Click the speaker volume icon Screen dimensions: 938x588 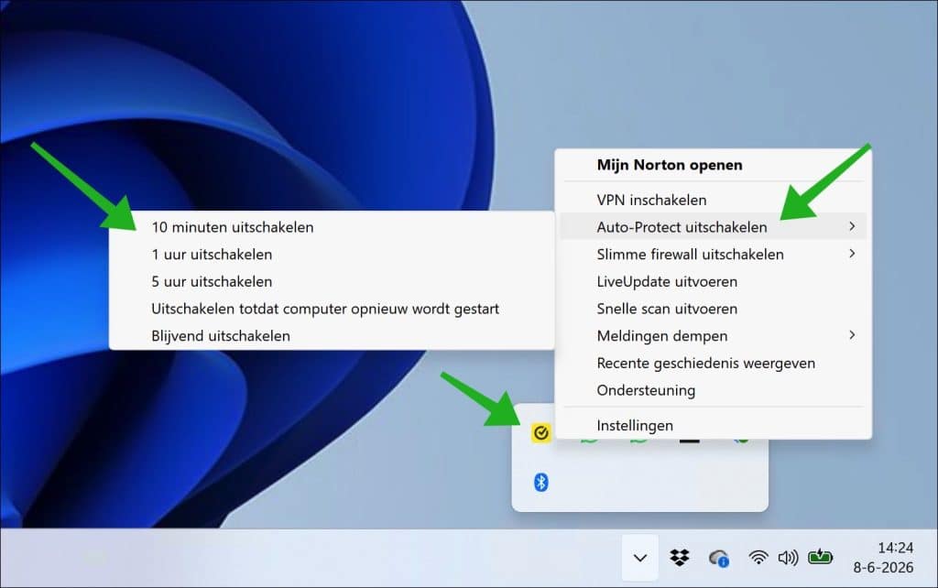pos(788,558)
